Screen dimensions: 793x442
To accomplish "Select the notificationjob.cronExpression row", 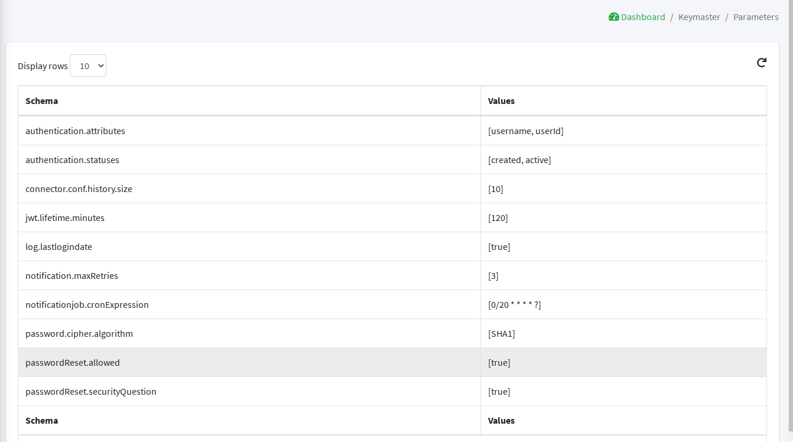I will [87, 304].
